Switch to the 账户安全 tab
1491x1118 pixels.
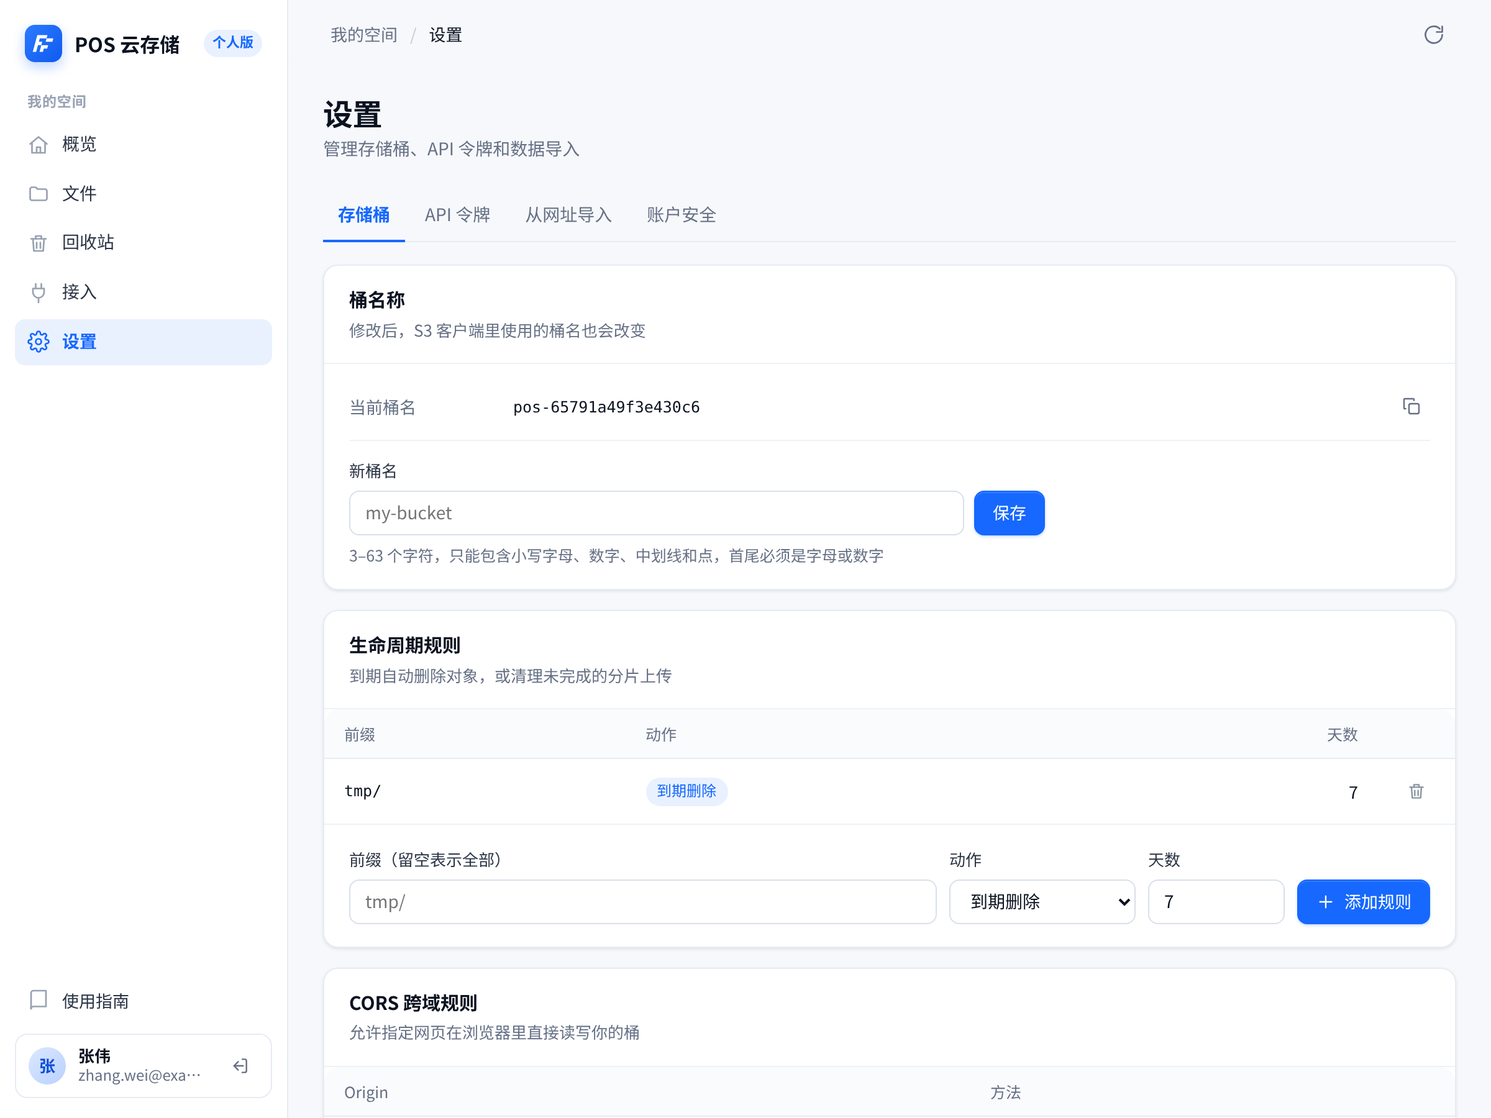682,216
